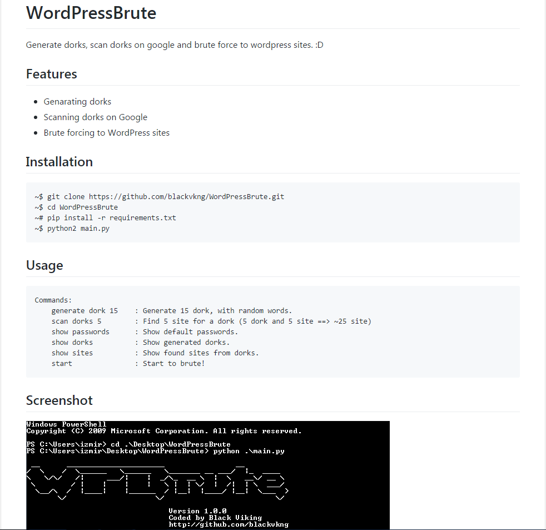This screenshot has width=546, height=530.
Task: Select the Screenshot heading
Action: point(59,400)
